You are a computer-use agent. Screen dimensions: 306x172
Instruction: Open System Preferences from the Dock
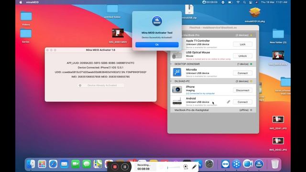click(x=209, y=164)
